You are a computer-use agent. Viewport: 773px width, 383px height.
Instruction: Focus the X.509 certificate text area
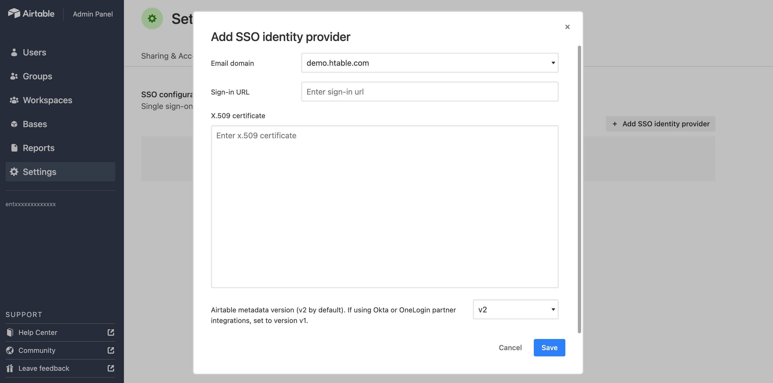pyautogui.click(x=385, y=207)
